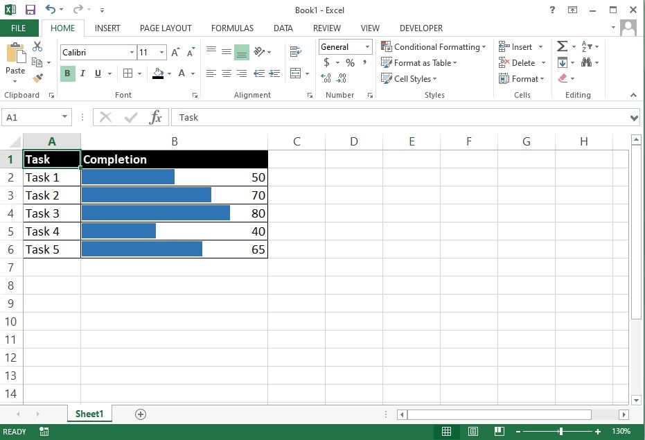Open the Name Box dropdown arrow

tap(64, 117)
